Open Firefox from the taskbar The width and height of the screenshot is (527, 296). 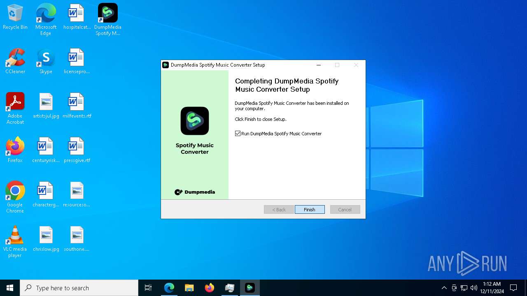pyautogui.click(x=210, y=288)
